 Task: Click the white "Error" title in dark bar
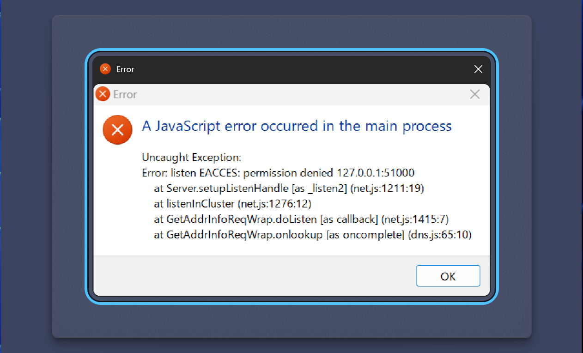[125, 69]
